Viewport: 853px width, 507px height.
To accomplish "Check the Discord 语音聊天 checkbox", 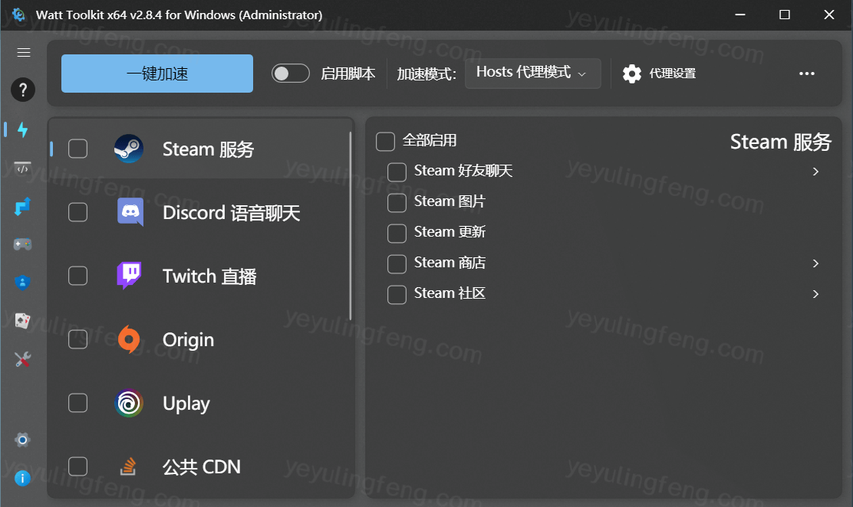I will tap(77, 212).
